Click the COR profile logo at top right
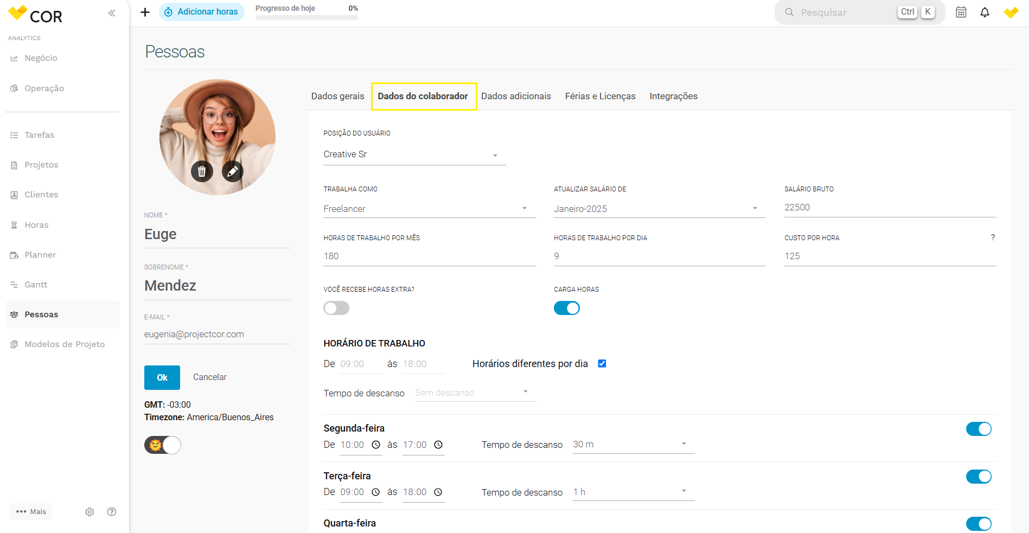 (x=1011, y=12)
